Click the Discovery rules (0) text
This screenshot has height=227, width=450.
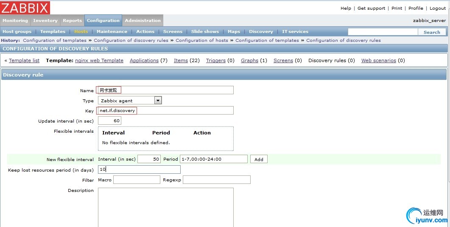332,60
